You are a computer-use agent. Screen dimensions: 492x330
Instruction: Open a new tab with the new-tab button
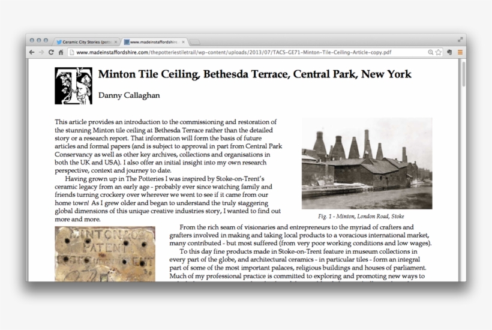tap(195, 42)
